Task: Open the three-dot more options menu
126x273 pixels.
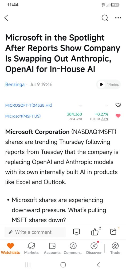Action: click(x=118, y=18)
